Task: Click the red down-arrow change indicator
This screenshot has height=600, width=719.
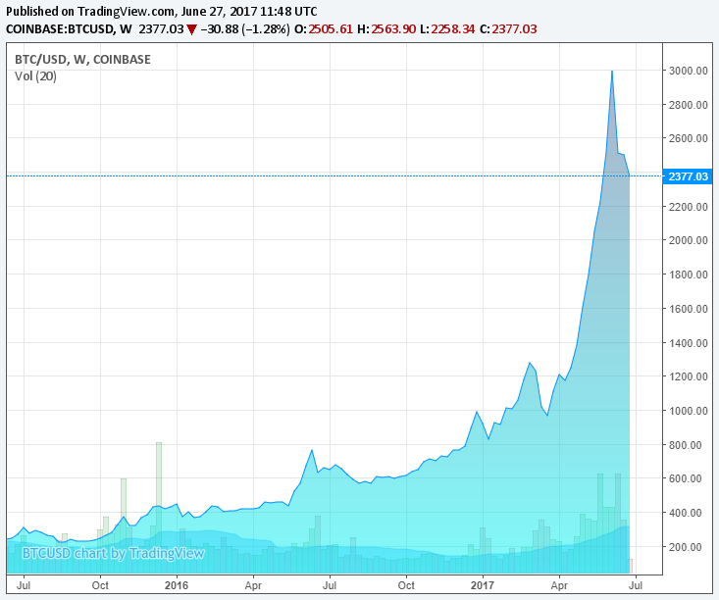Action: 191,29
